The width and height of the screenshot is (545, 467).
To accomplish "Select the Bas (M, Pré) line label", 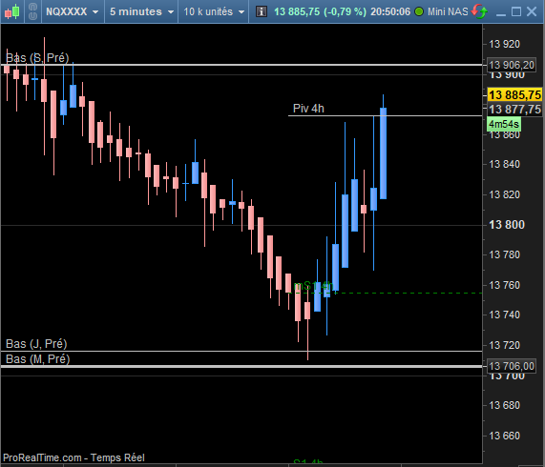I will pyautogui.click(x=37, y=359).
